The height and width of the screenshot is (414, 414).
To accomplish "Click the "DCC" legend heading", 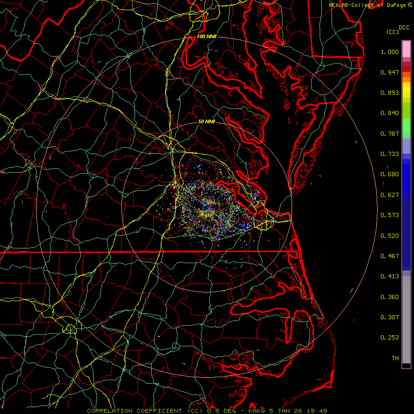I will (x=404, y=28).
